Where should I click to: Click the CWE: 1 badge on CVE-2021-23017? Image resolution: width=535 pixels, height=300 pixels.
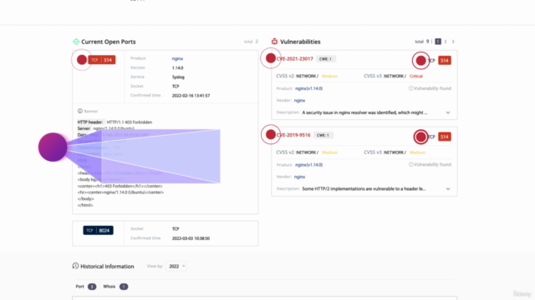pyautogui.click(x=325, y=59)
